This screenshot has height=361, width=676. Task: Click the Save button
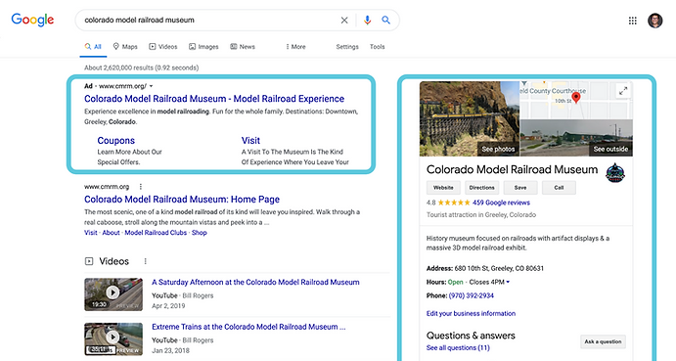(x=520, y=188)
